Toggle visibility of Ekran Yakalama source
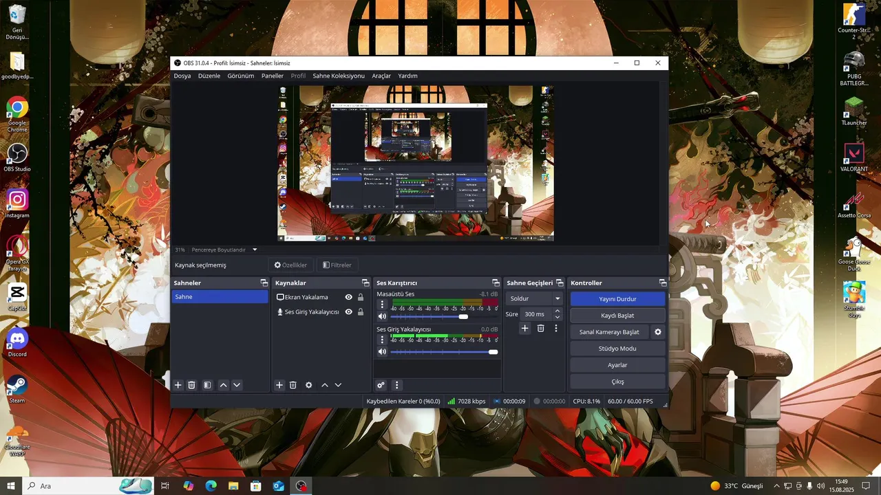 click(349, 297)
